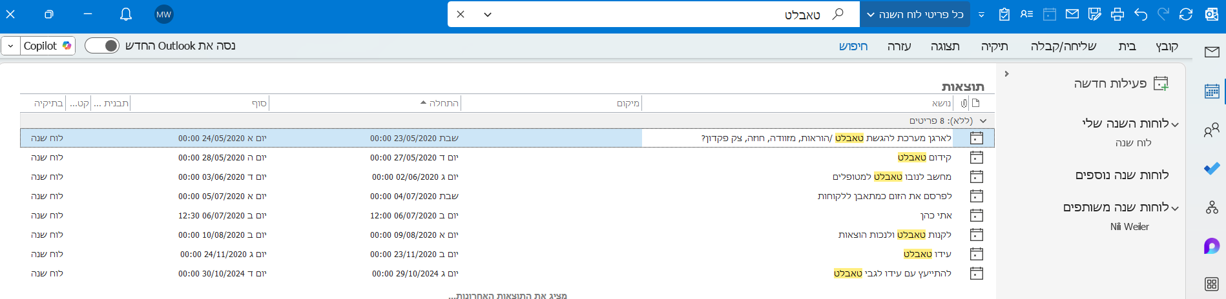This screenshot has width=1226, height=299.
Task: Collapse the '(ללא): 8 פריטים' results group
Action: click(x=983, y=121)
